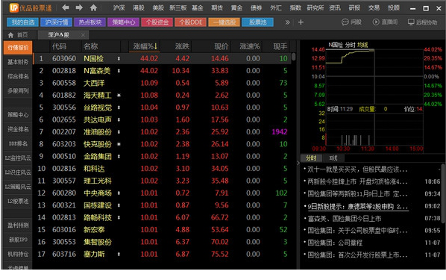Switch to the K线 tab below chart
The height and width of the screenshot is (280, 446).
click(333, 158)
